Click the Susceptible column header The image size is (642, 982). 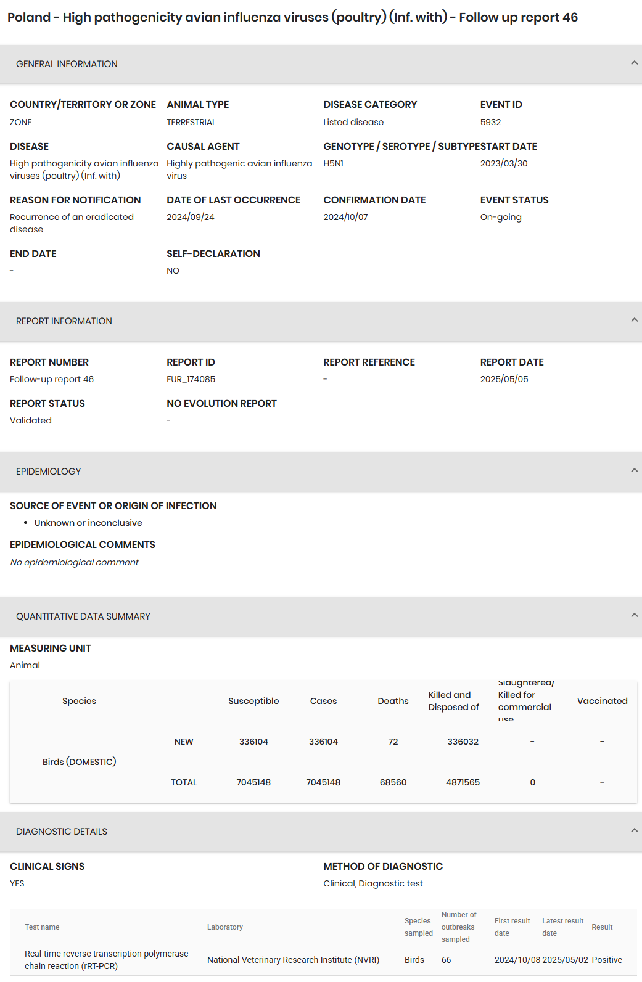[x=253, y=701]
